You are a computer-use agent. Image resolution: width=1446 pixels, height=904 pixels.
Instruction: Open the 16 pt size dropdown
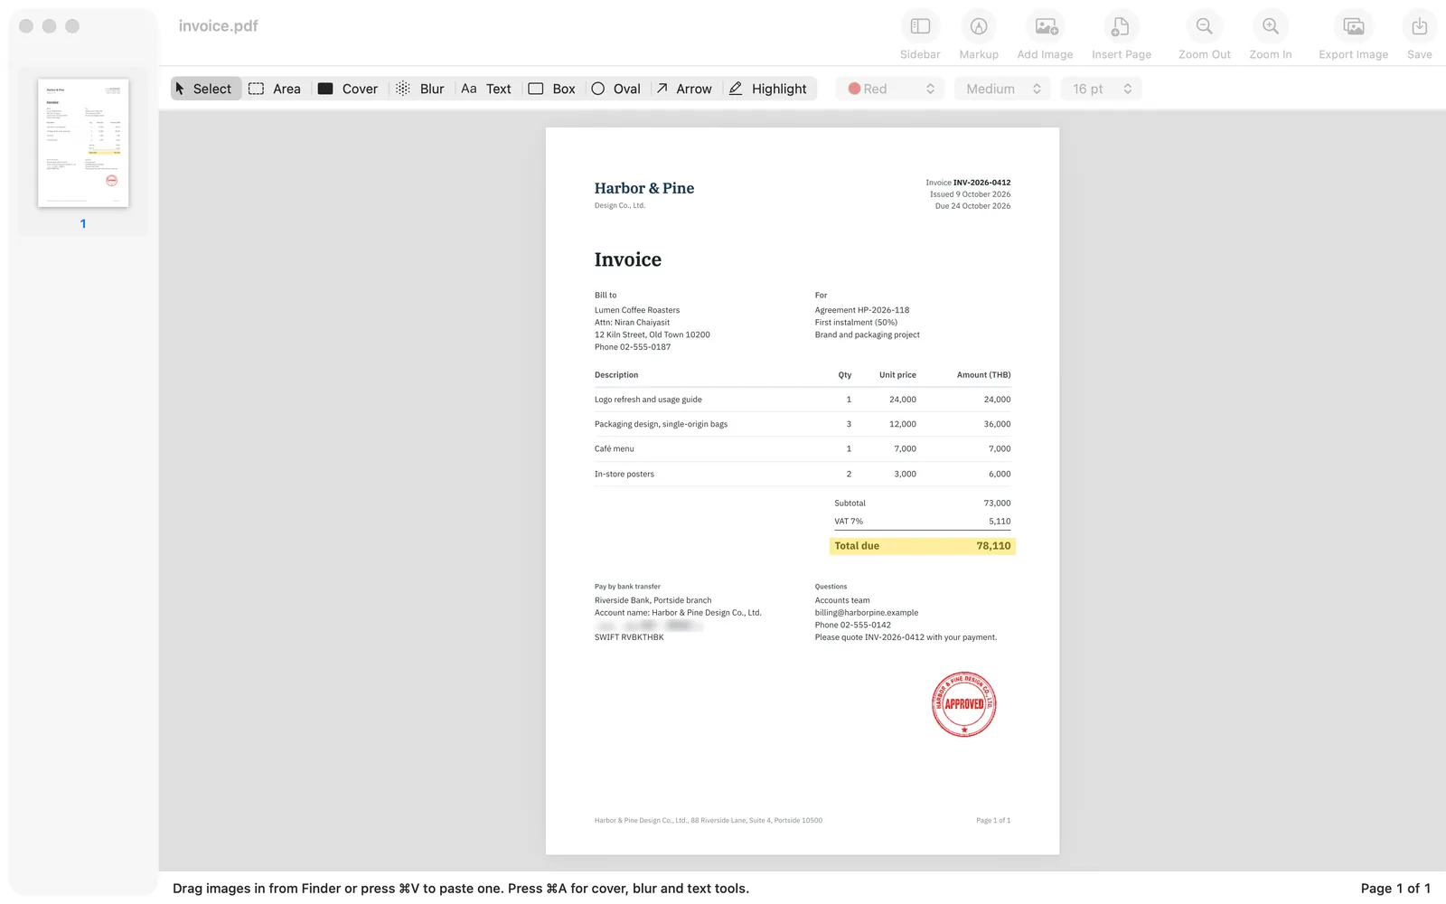coord(1102,89)
